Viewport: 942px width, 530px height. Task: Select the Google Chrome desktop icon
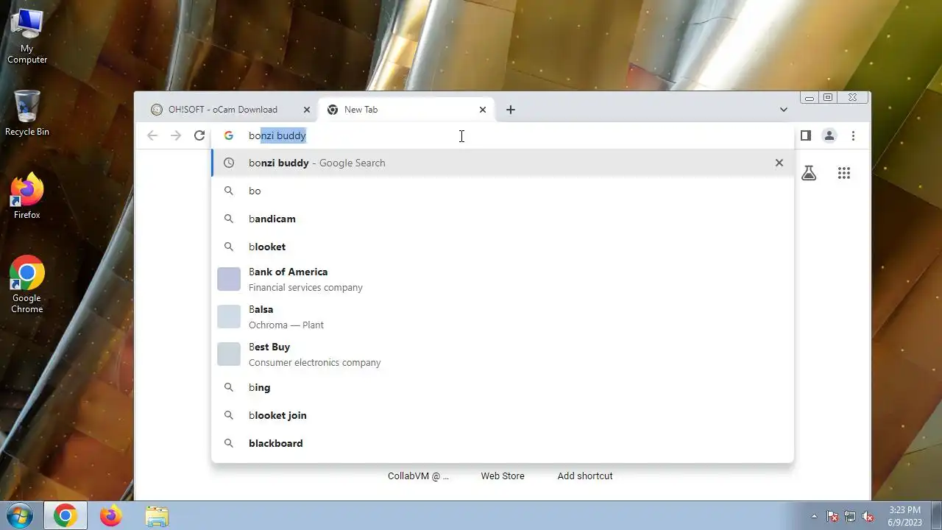(27, 284)
